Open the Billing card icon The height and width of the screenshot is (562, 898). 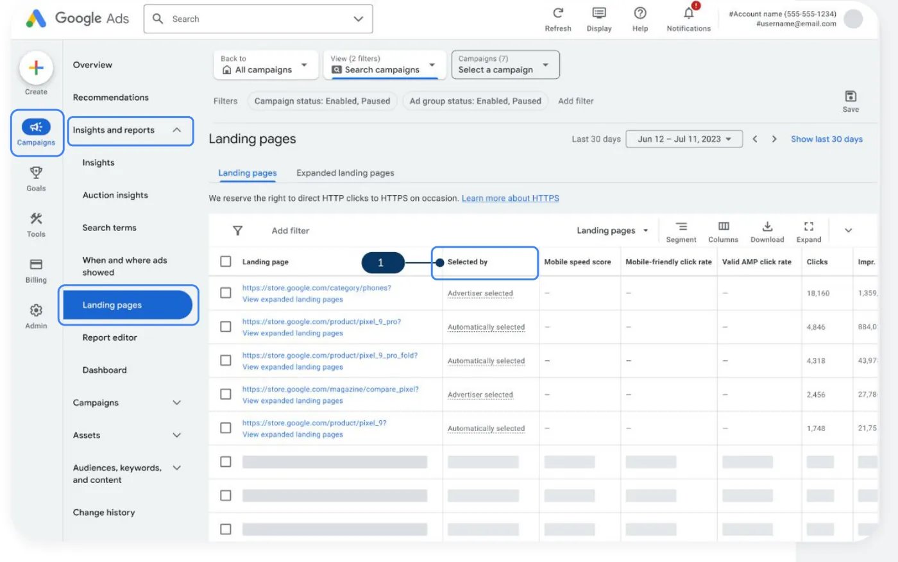[36, 264]
